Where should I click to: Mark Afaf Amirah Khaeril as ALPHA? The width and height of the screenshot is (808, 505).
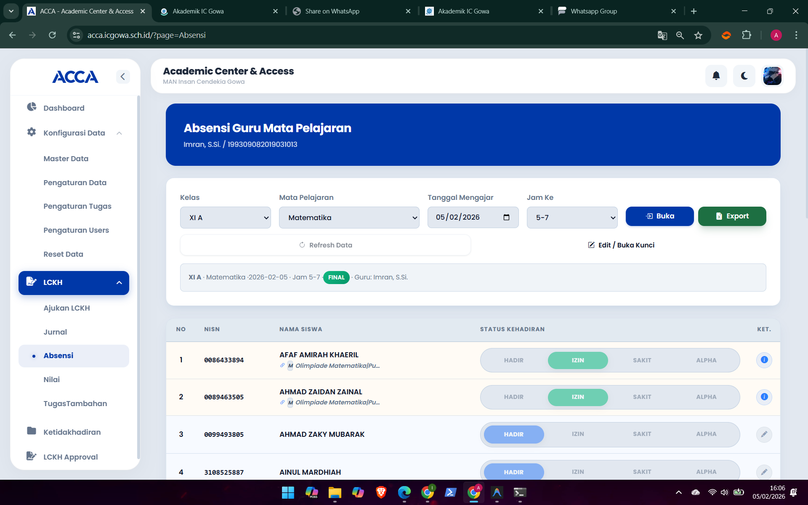point(706,360)
